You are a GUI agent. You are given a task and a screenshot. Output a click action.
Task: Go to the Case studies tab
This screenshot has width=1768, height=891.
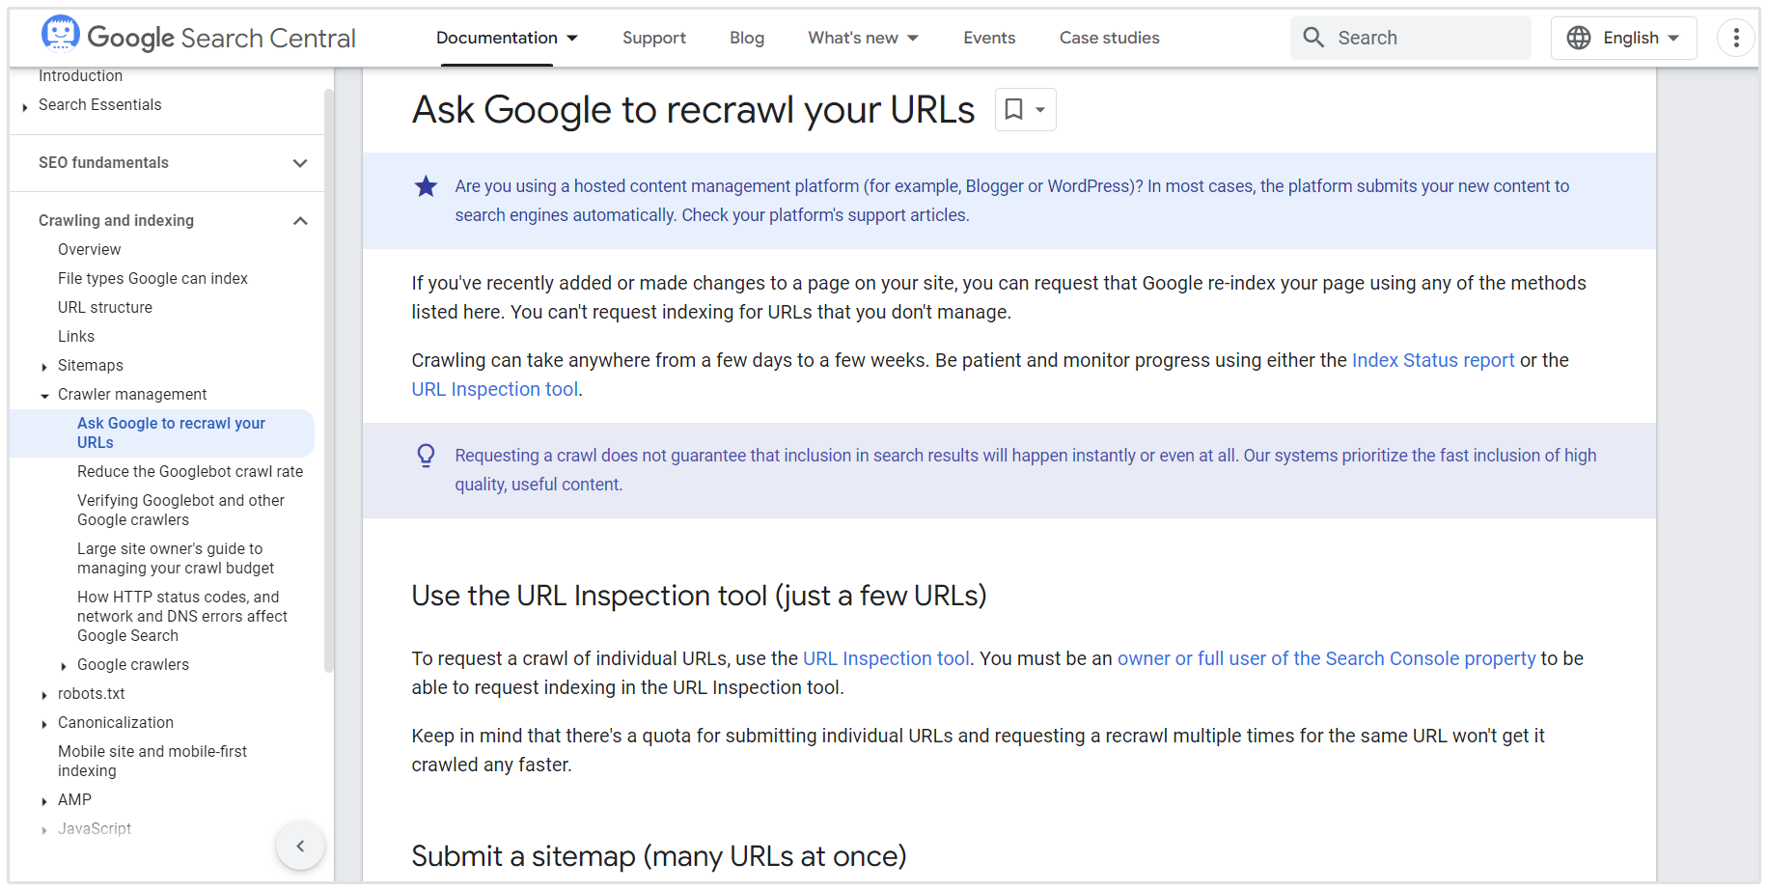pos(1109,38)
